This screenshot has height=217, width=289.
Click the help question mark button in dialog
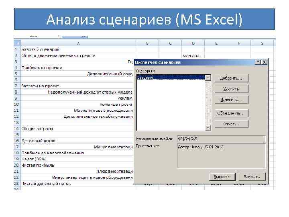point(258,62)
